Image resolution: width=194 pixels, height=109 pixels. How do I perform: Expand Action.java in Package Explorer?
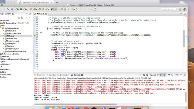point(3,31)
